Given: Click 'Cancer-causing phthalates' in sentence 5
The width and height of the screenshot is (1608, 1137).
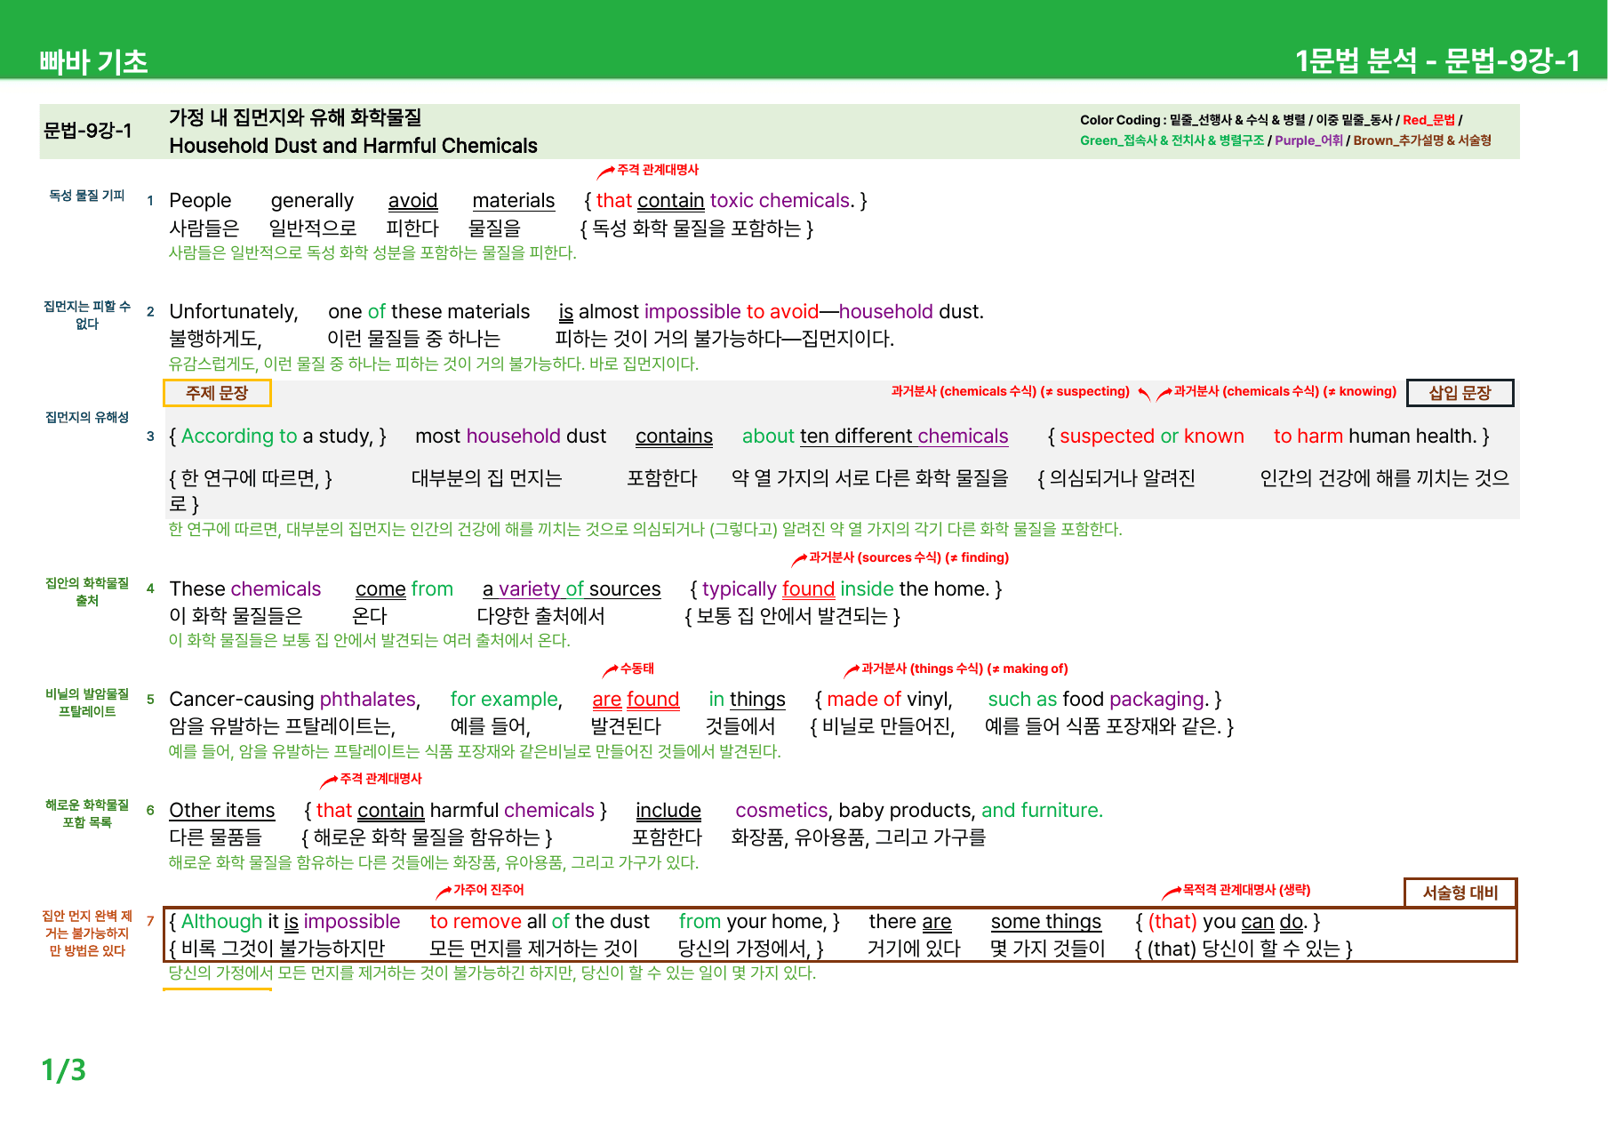Looking at the screenshot, I should pyautogui.click(x=293, y=700).
